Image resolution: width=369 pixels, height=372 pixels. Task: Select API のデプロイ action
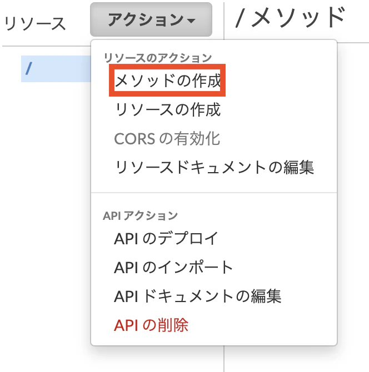(x=166, y=238)
